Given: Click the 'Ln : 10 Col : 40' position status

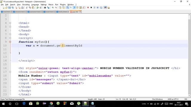Looking at the screenshot, I should click(x=122, y=99).
